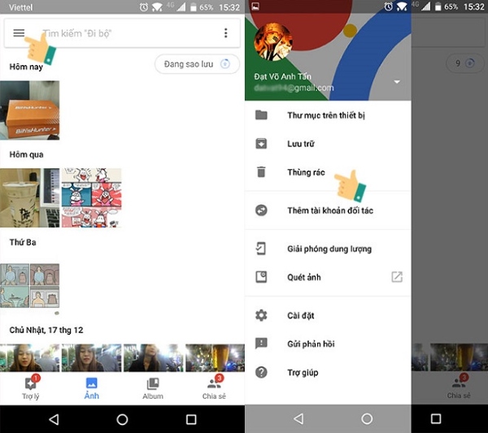Open the first selfie photo from 17 thg 12

[29, 357]
